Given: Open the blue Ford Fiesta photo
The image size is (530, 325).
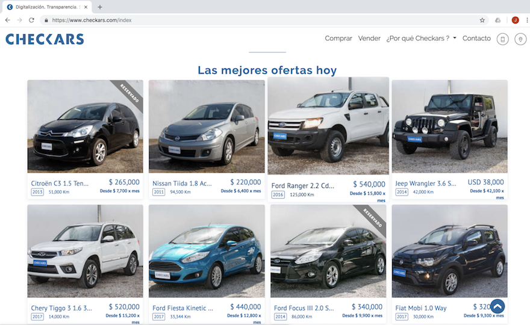Looking at the screenshot, I should click(207, 251).
